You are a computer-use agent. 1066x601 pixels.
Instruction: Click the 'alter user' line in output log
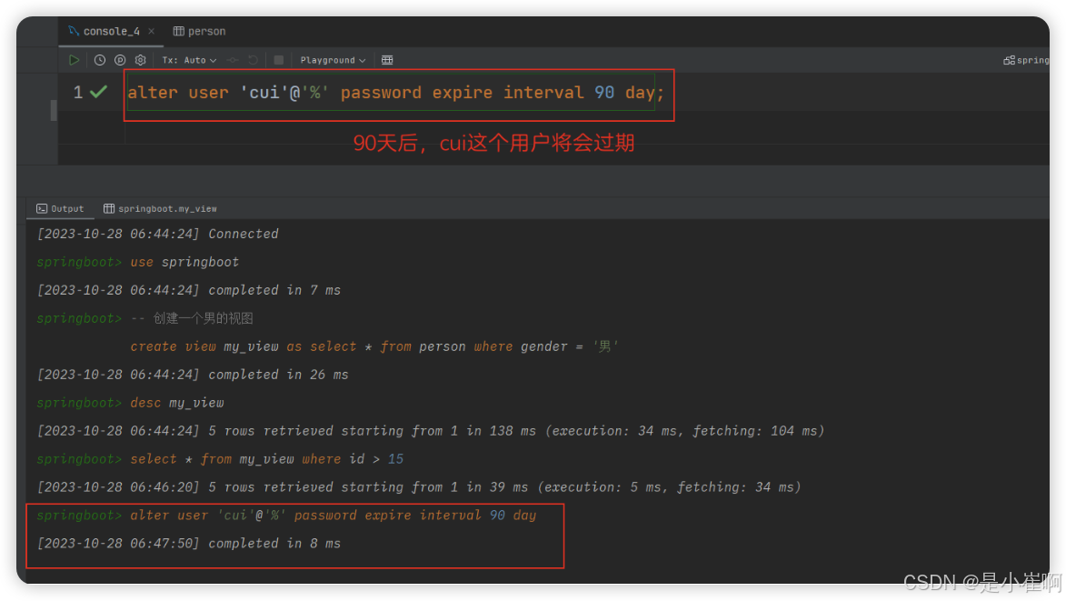point(287,516)
